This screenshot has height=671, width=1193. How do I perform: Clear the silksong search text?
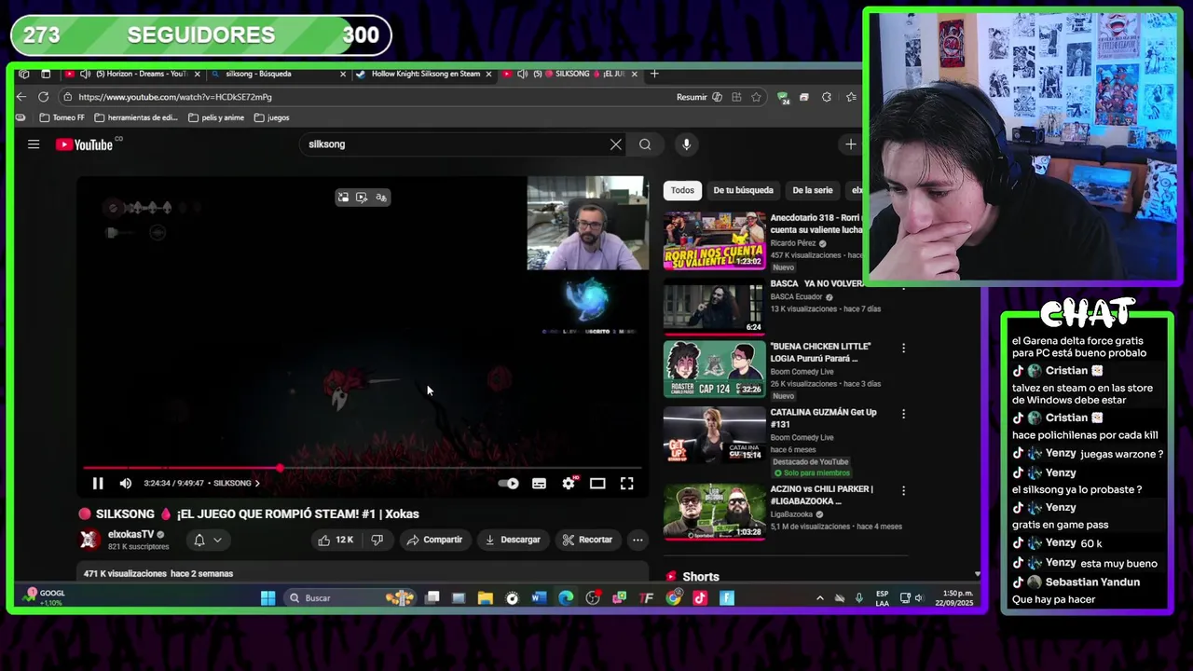[616, 144]
